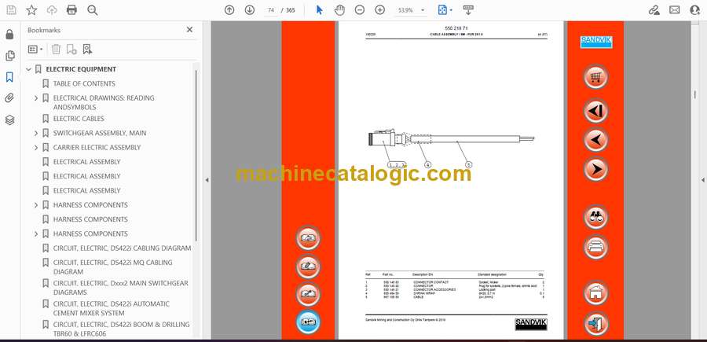707x342 pixels.
Task: Click the exit door button on page
Action: click(595, 323)
